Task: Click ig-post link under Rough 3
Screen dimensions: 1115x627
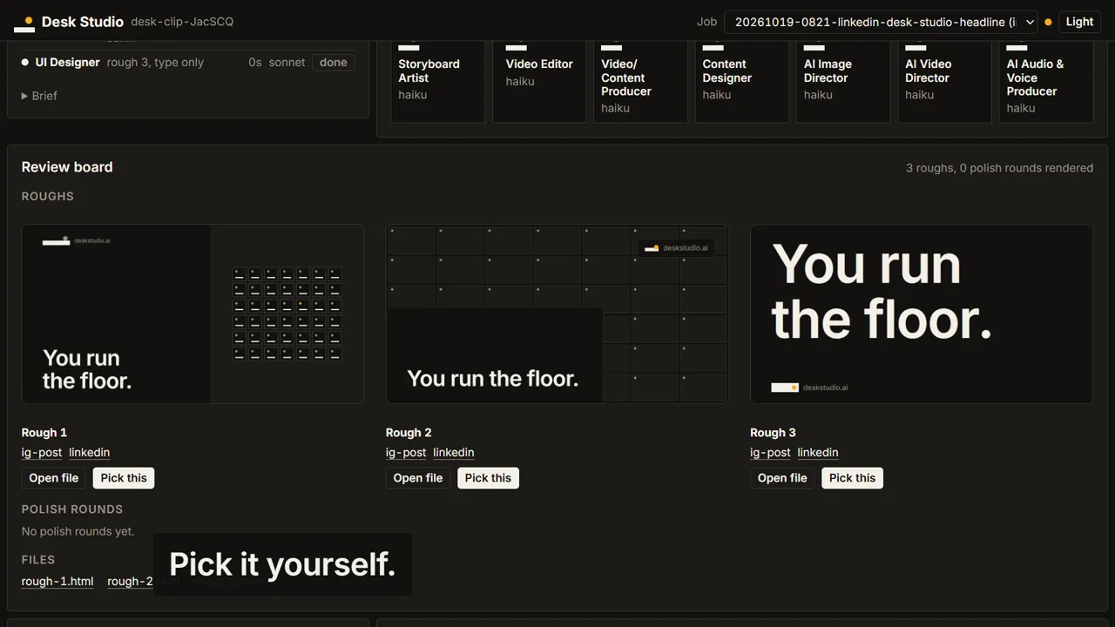Action: (x=770, y=453)
